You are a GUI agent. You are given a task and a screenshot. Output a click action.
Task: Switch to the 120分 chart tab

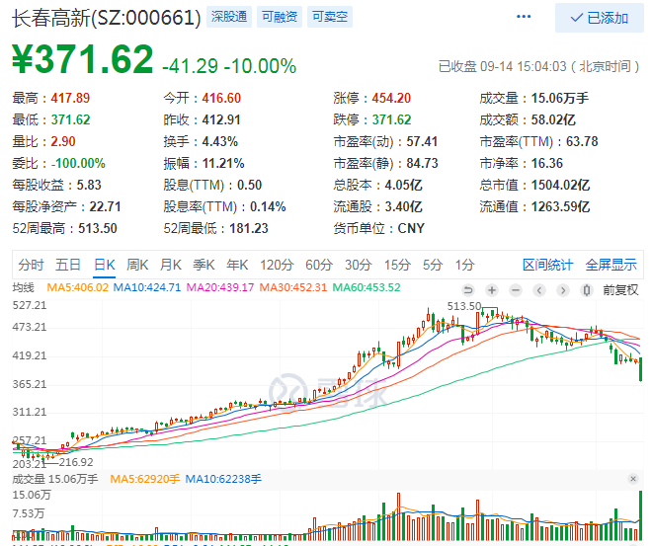tap(277, 265)
